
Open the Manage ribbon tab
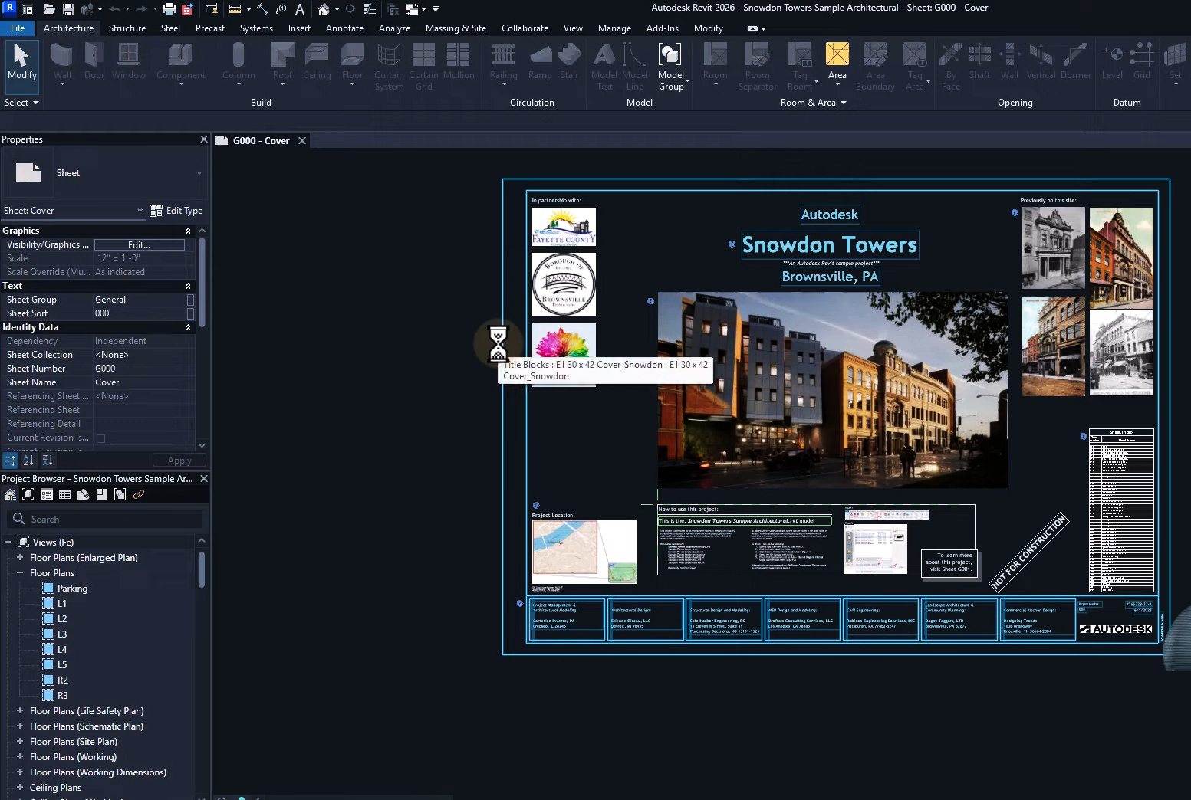614,28
